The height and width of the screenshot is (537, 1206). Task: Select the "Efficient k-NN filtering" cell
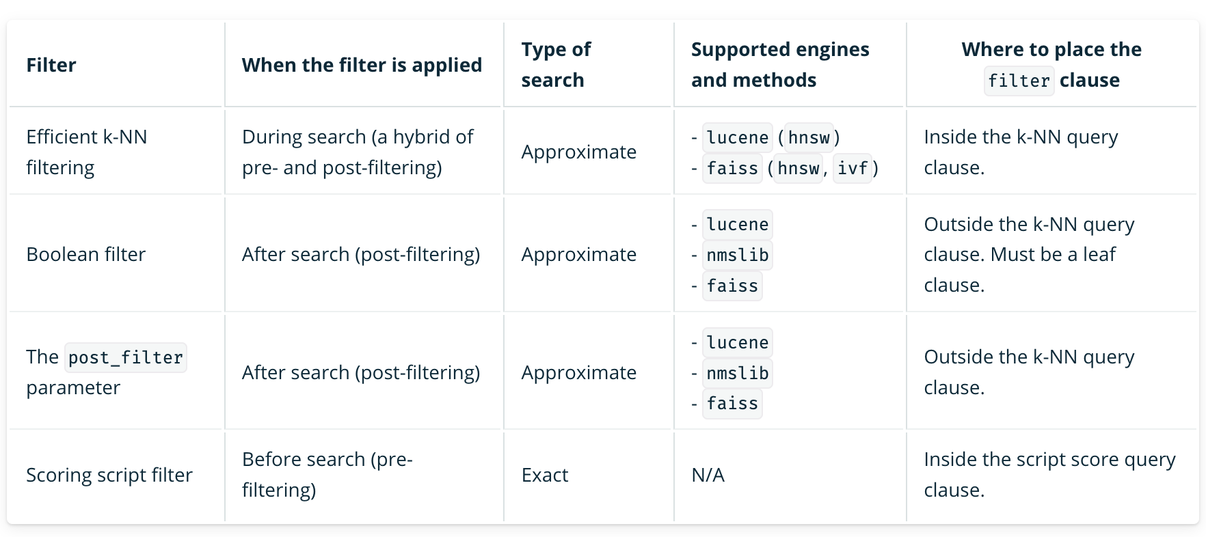(87, 152)
